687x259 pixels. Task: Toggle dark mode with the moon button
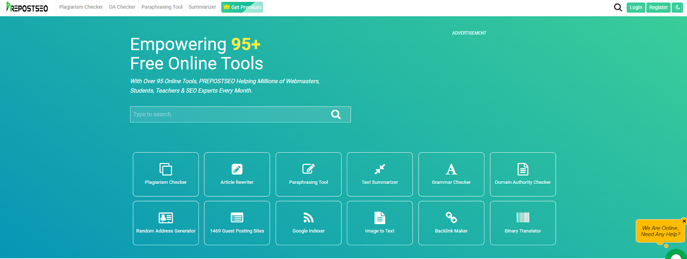point(678,7)
